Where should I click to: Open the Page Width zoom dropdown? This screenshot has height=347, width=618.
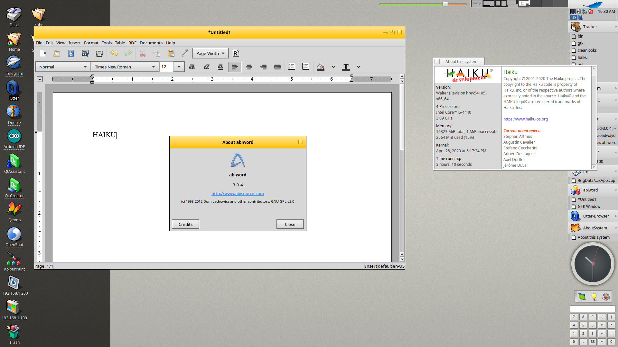[x=211, y=53]
